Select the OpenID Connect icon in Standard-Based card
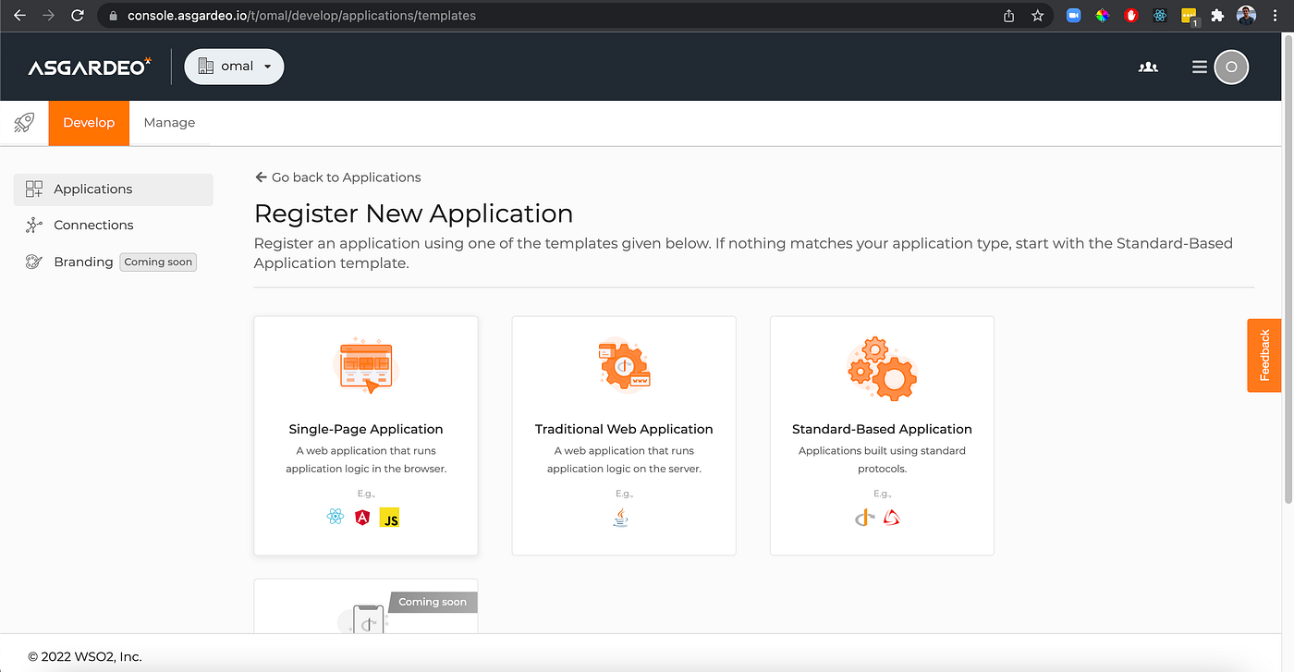This screenshot has height=672, width=1294. (x=864, y=518)
